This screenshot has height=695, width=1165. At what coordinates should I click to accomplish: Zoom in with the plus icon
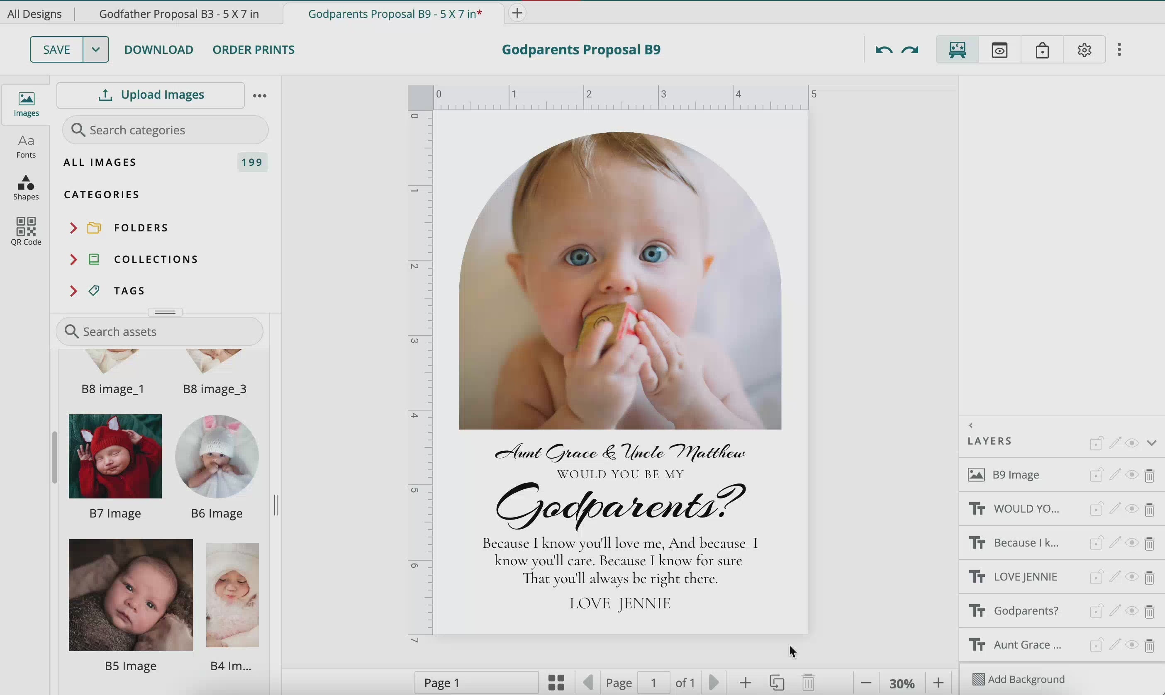tap(938, 683)
